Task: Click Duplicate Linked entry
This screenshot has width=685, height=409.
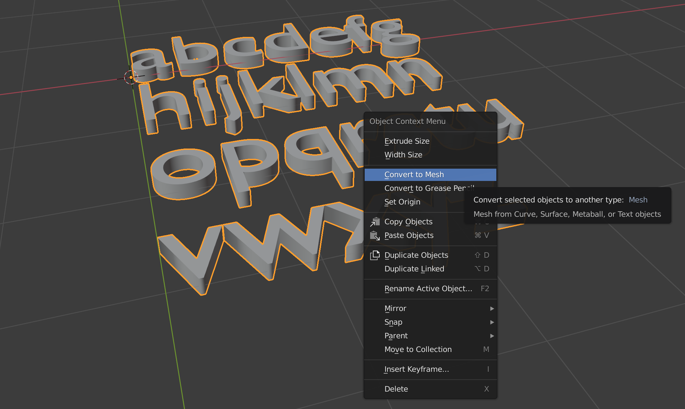Action: (414, 269)
